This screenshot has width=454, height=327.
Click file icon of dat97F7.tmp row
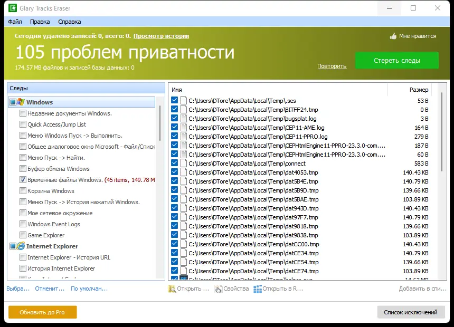[x=184, y=217]
